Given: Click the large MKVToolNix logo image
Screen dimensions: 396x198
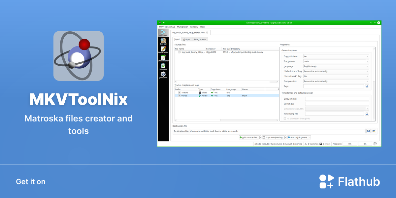Looking at the screenshot, I should click(79, 56).
